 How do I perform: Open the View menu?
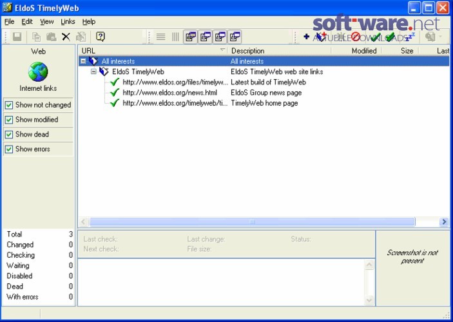(x=46, y=22)
